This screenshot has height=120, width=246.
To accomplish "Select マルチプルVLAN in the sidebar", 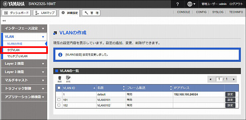I will (x=17, y=56).
